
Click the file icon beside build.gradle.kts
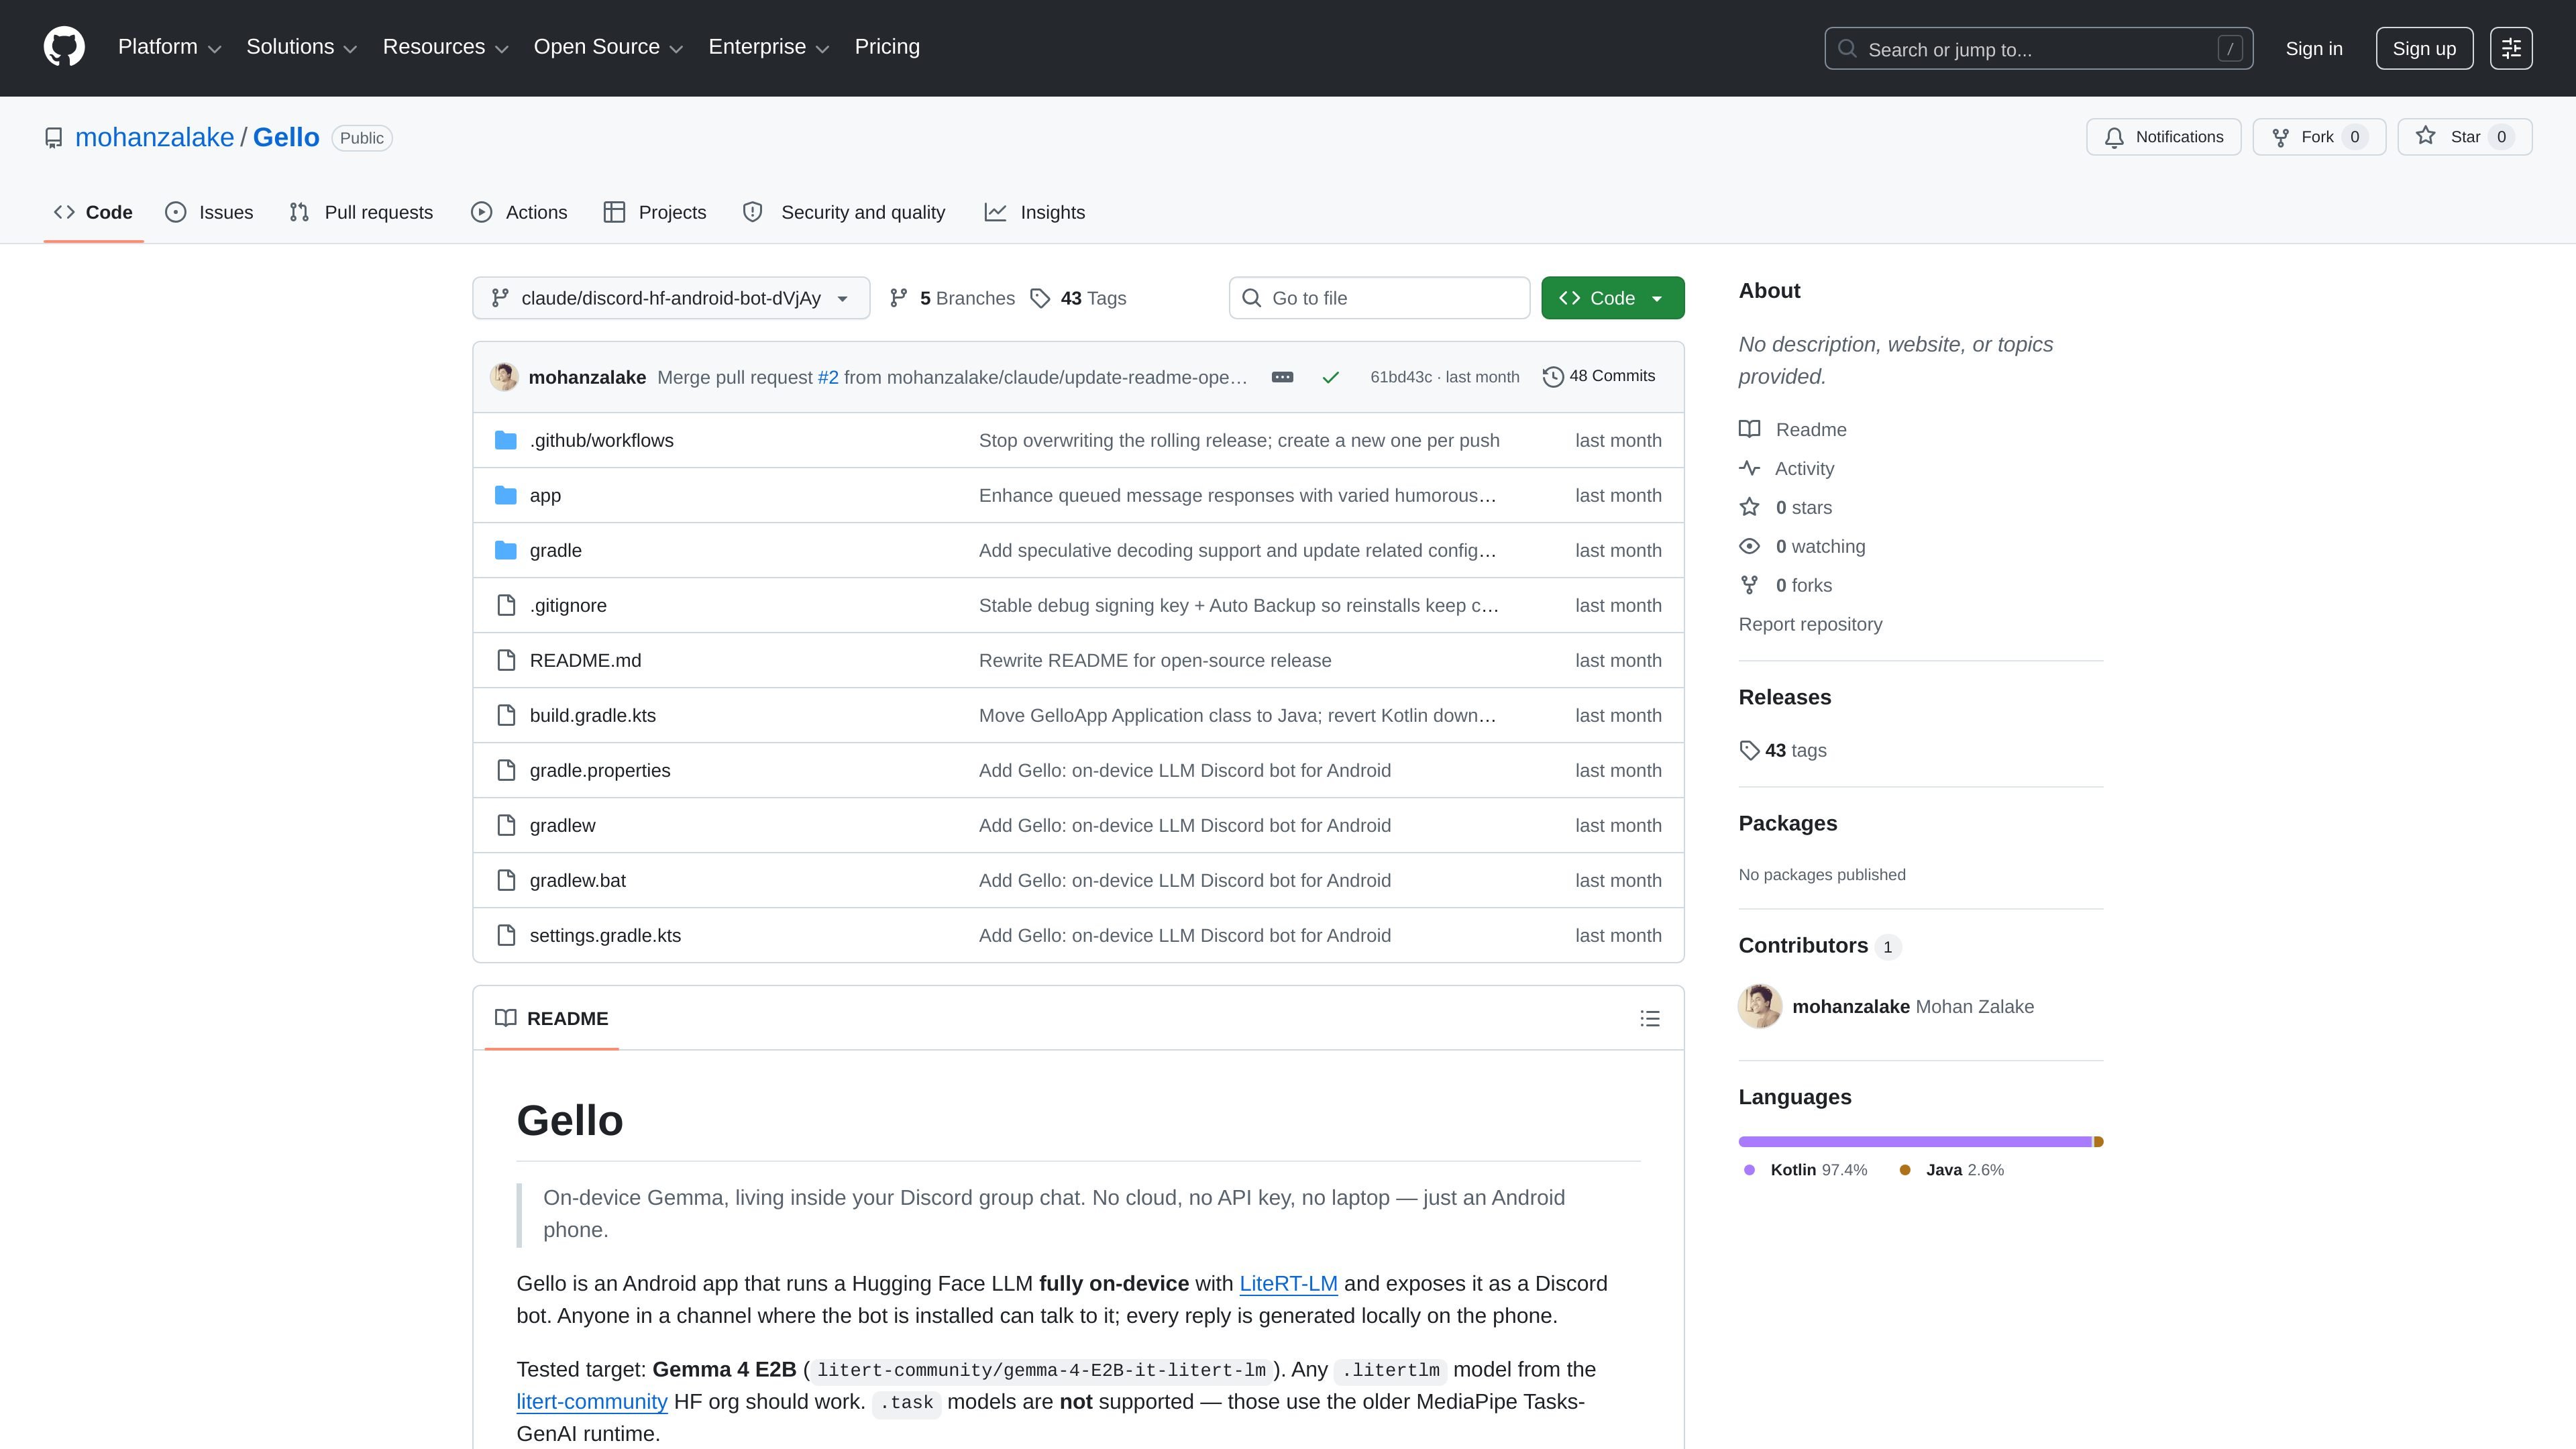pyautogui.click(x=507, y=715)
